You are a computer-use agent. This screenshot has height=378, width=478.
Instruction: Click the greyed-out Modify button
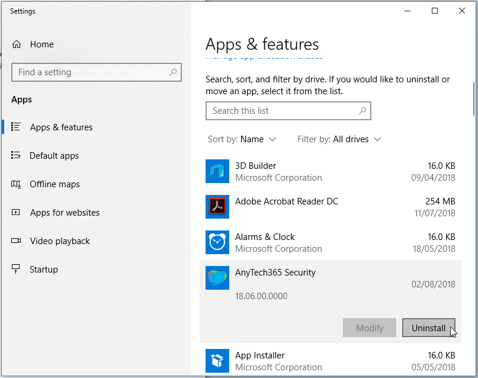coord(370,328)
